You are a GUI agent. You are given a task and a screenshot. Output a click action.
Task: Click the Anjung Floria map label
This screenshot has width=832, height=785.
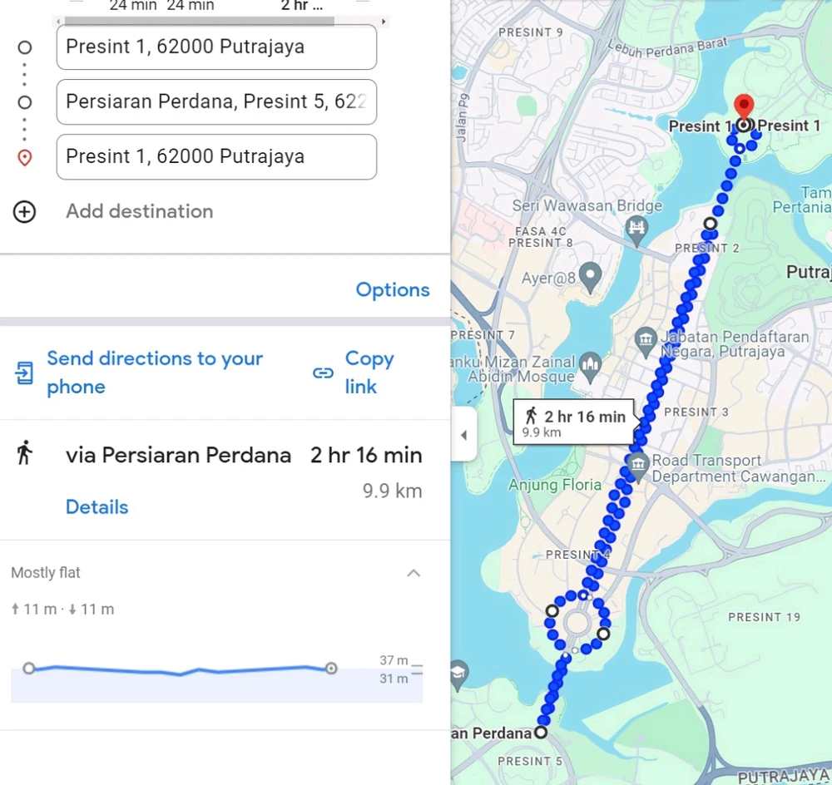click(555, 484)
